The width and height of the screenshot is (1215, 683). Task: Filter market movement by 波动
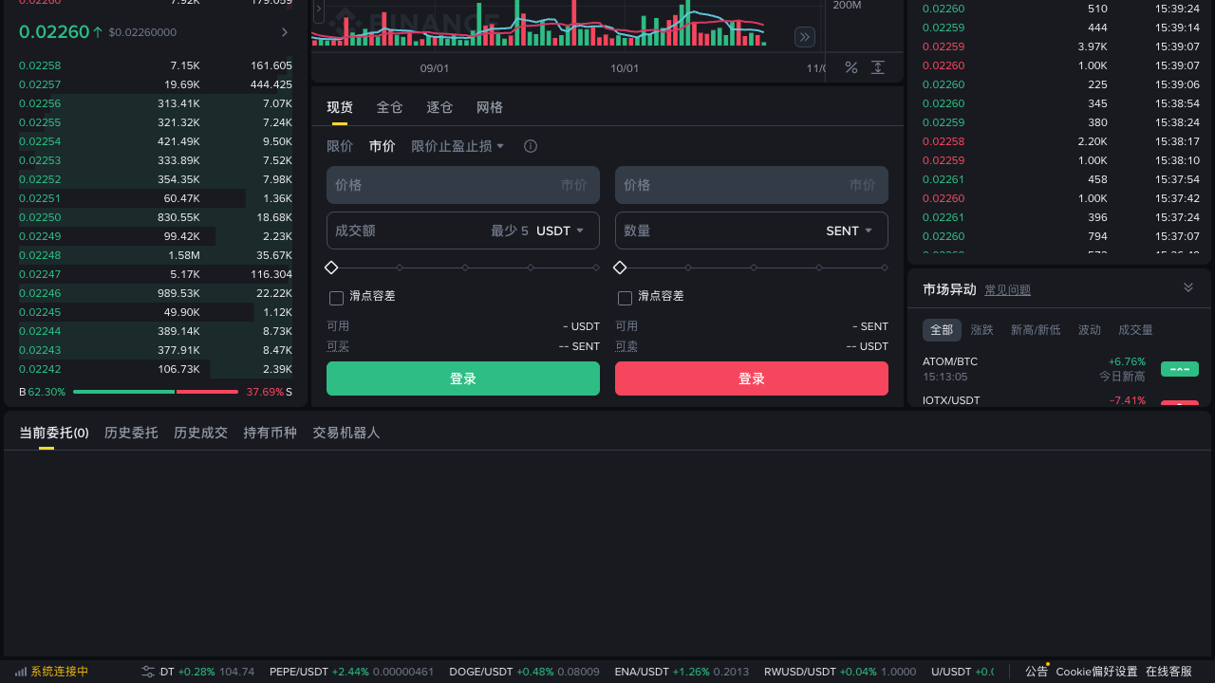(1090, 330)
